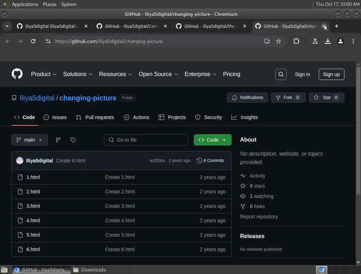Close the GitHub - Iliya5digital/the- tab
361x274 pixels.
click(x=245, y=26)
